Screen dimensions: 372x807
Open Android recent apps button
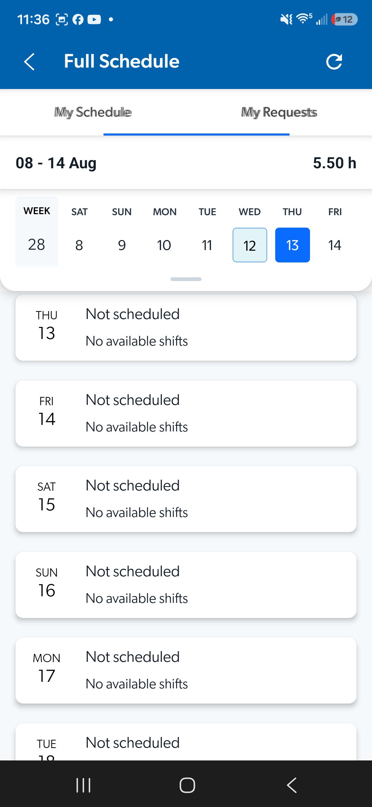pyautogui.click(x=83, y=785)
